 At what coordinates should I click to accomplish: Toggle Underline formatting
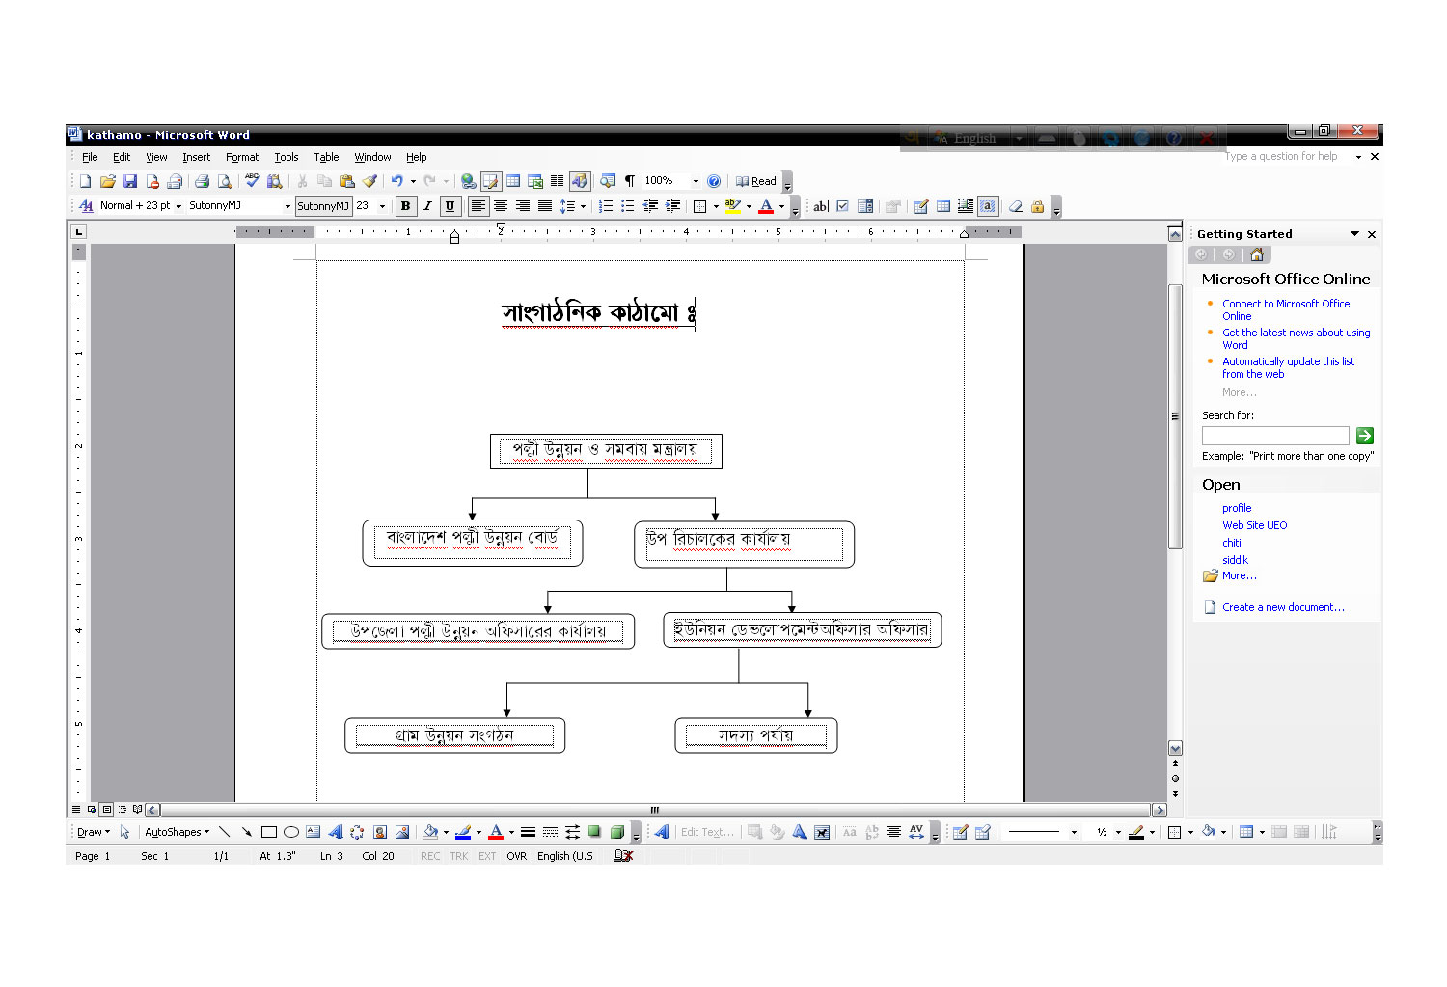pos(450,206)
